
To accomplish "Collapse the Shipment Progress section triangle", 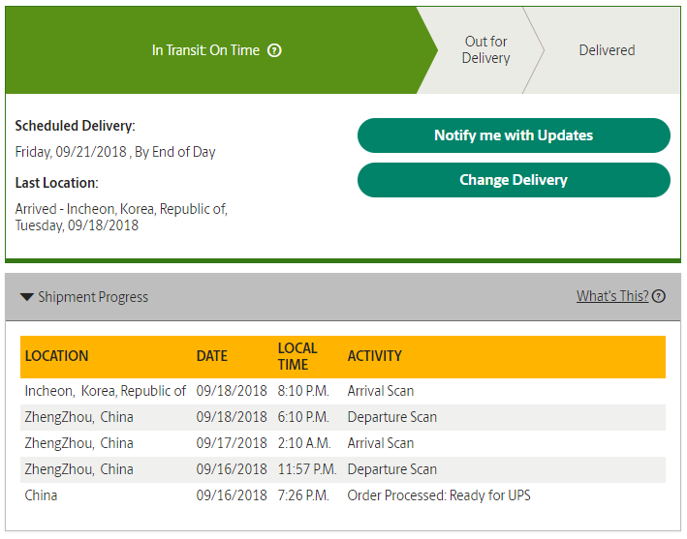I will click(x=27, y=297).
